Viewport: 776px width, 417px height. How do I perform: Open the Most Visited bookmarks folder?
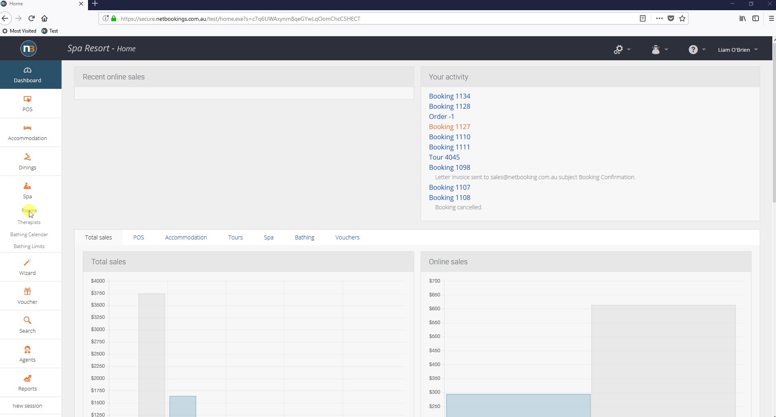(x=19, y=31)
